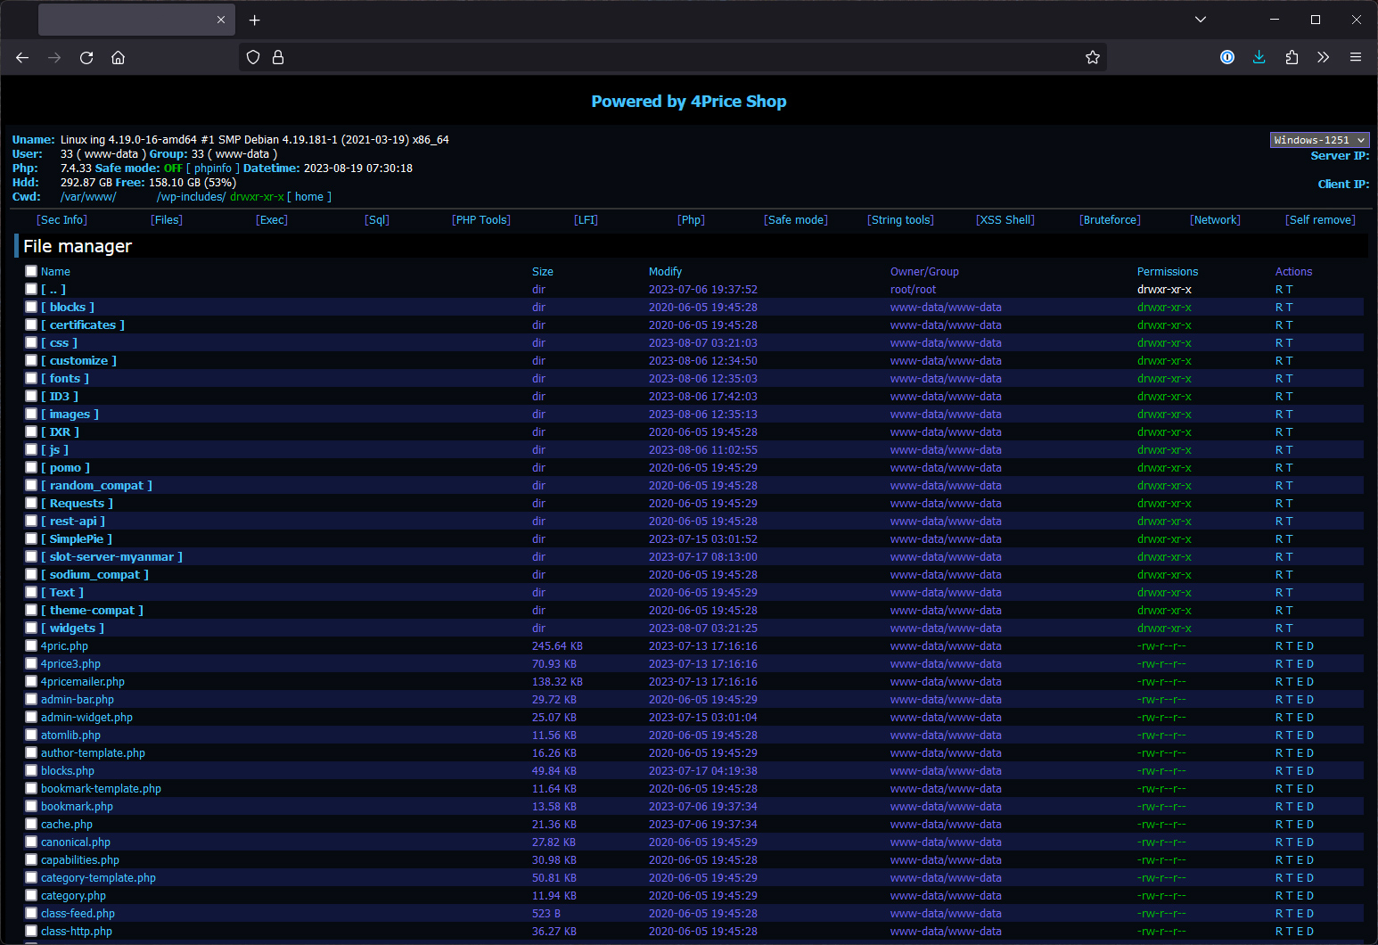Toggle the select-all checkbox beside Name
This screenshot has width=1378, height=945.
pyautogui.click(x=31, y=271)
